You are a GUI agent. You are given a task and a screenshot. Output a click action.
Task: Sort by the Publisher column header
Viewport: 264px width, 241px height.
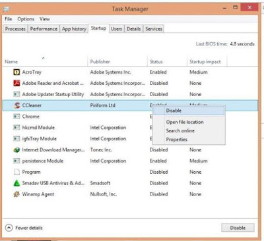(117, 61)
